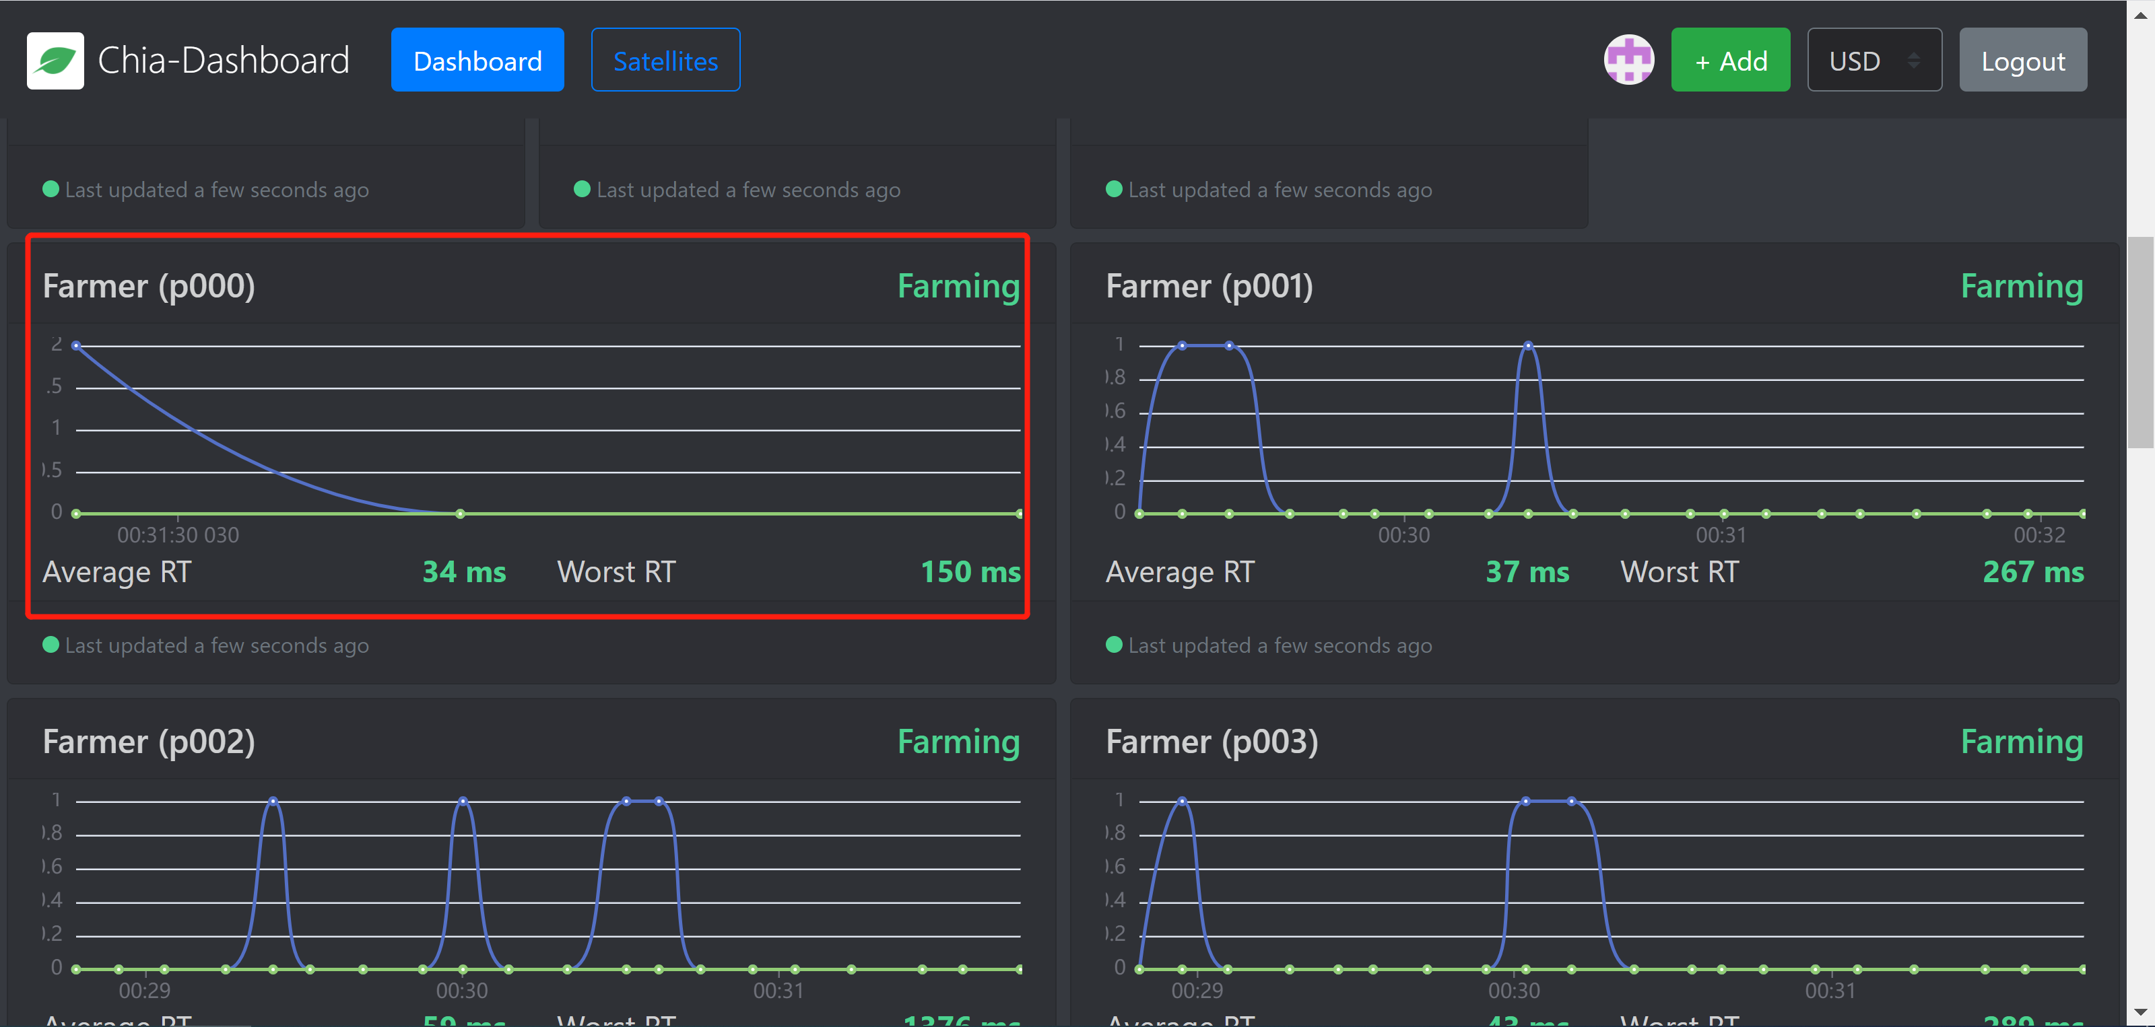Click the status dot in the top-right updated card
The height and width of the screenshot is (1027, 2155).
point(1113,189)
